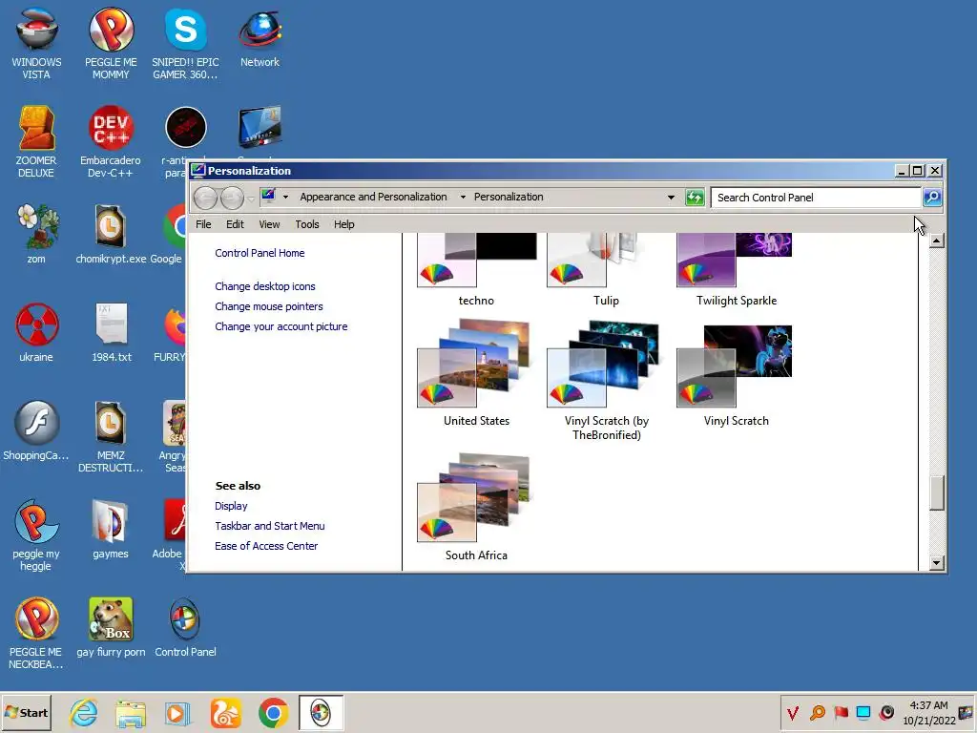Open the Display link
977x733 pixels.
coord(231,506)
